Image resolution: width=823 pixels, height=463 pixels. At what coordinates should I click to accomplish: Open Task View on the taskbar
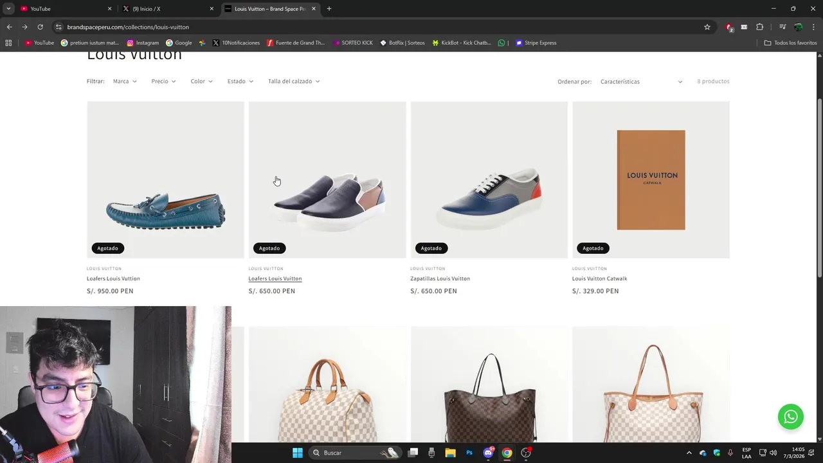(413, 453)
